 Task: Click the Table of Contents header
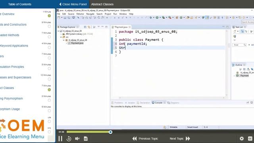pos(20,4)
